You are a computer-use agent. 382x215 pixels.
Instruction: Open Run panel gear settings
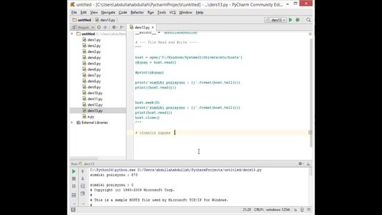[301, 164]
